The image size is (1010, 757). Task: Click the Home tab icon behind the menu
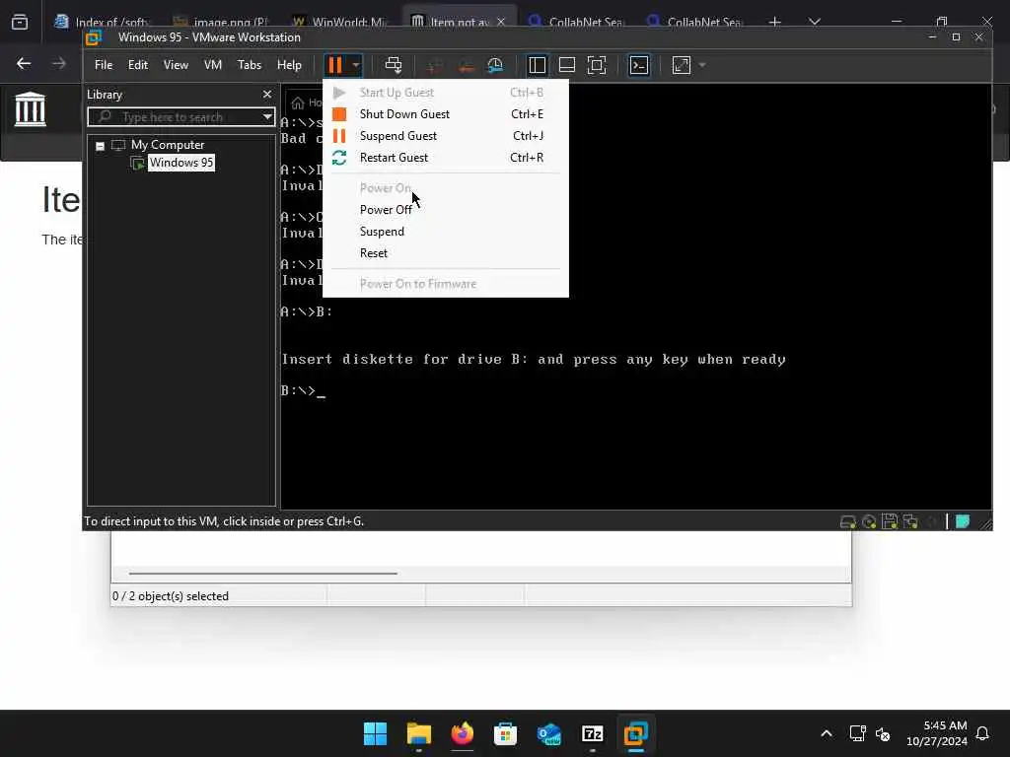pyautogui.click(x=298, y=103)
